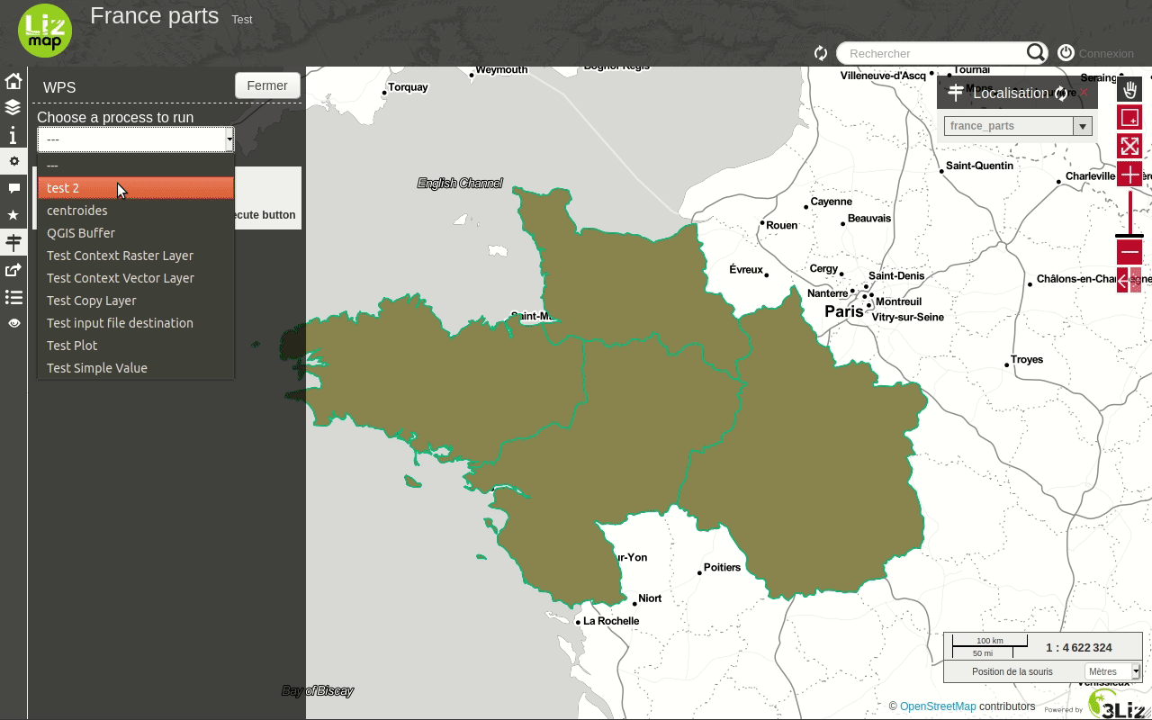
Task: Click the zoom level slider handle
Action: (x=1129, y=236)
